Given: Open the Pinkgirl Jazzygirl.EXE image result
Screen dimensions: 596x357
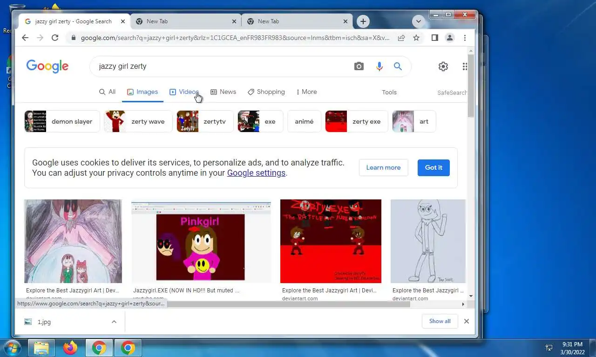Looking at the screenshot, I should pyautogui.click(x=201, y=242).
